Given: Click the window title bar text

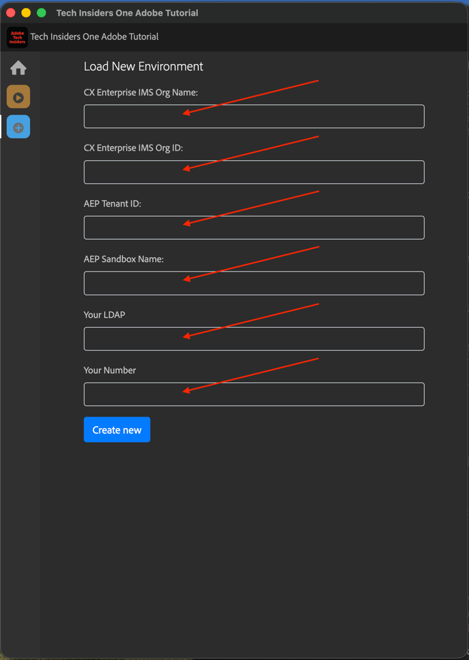Looking at the screenshot, I should pyautogui.click(x=127, y=13).
